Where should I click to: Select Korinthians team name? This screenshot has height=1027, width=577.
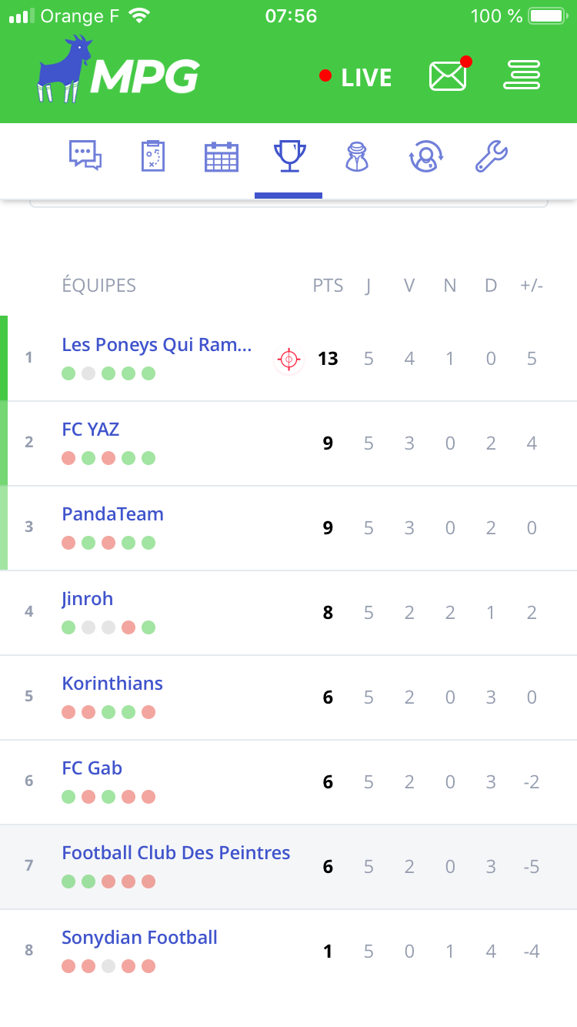coord(112,684)
